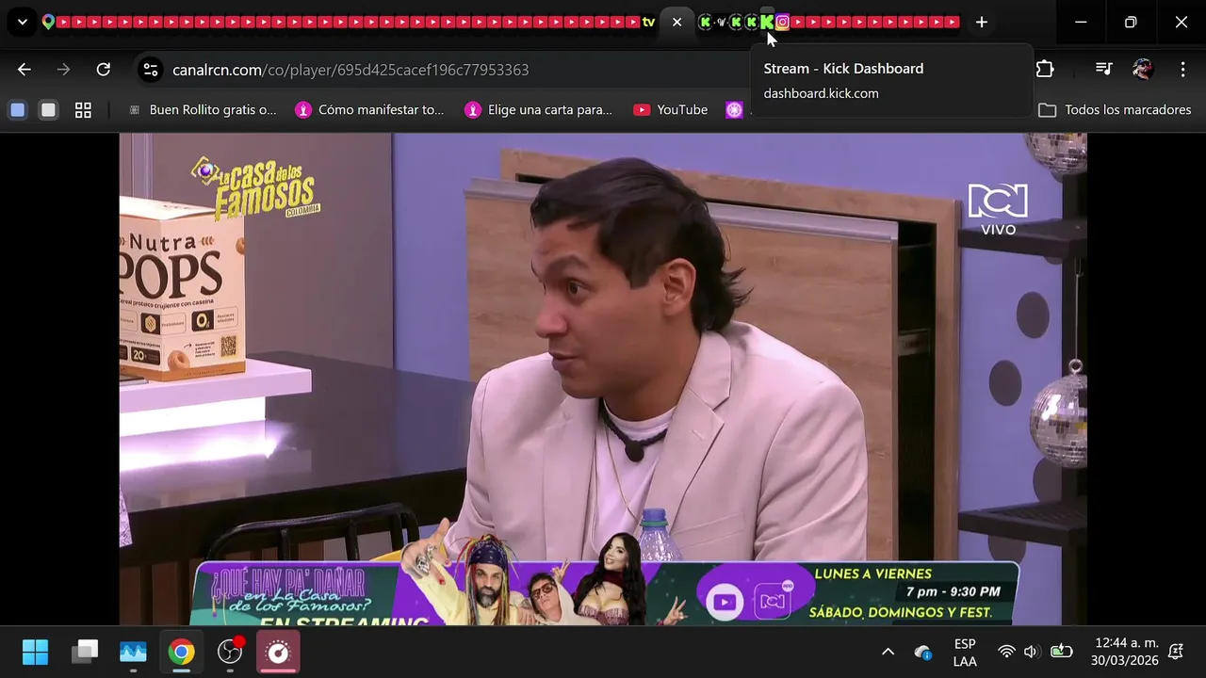Open the monitor app taskbar icon

133,652
